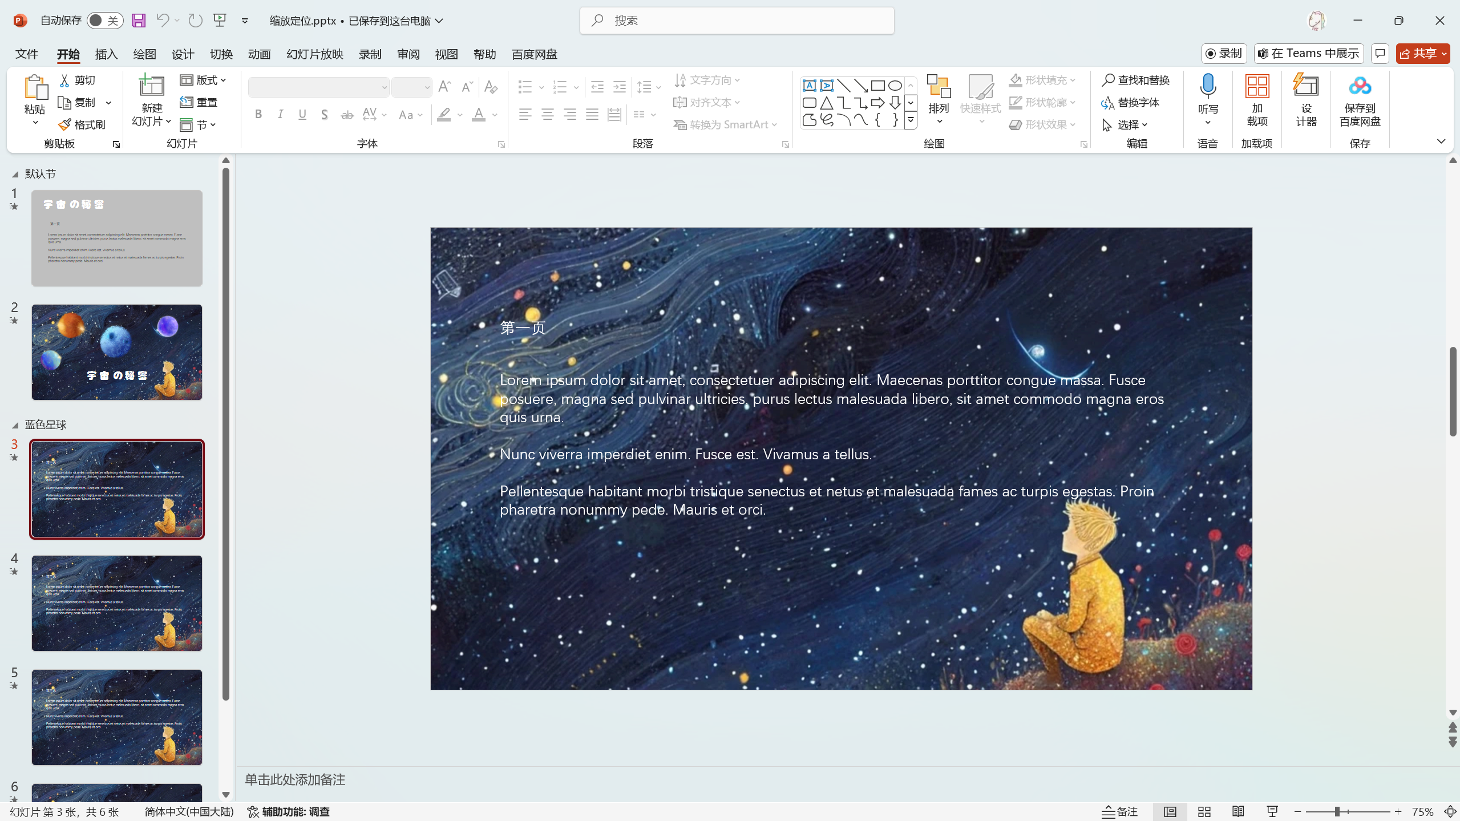Screen dimensions: 1460x821
Task: Click the Cut (剪切) scissors button
Action: click(78, 80)
